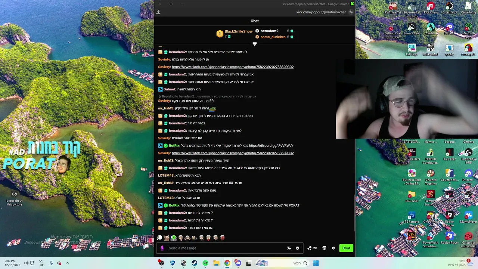Open the RV There Yet desktop icon
478x269 pixels.
coord(393,9)
